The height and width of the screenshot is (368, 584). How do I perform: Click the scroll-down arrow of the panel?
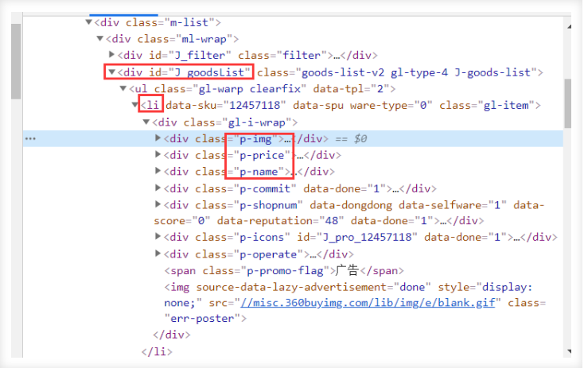[x=569, y=351]
